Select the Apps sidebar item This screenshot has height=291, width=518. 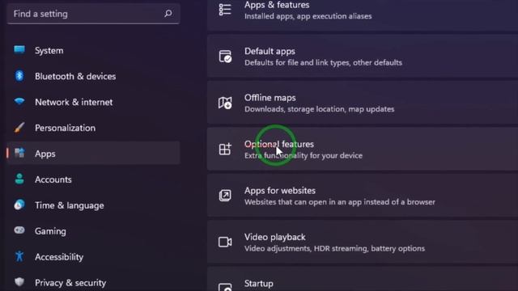coord(93,154)
